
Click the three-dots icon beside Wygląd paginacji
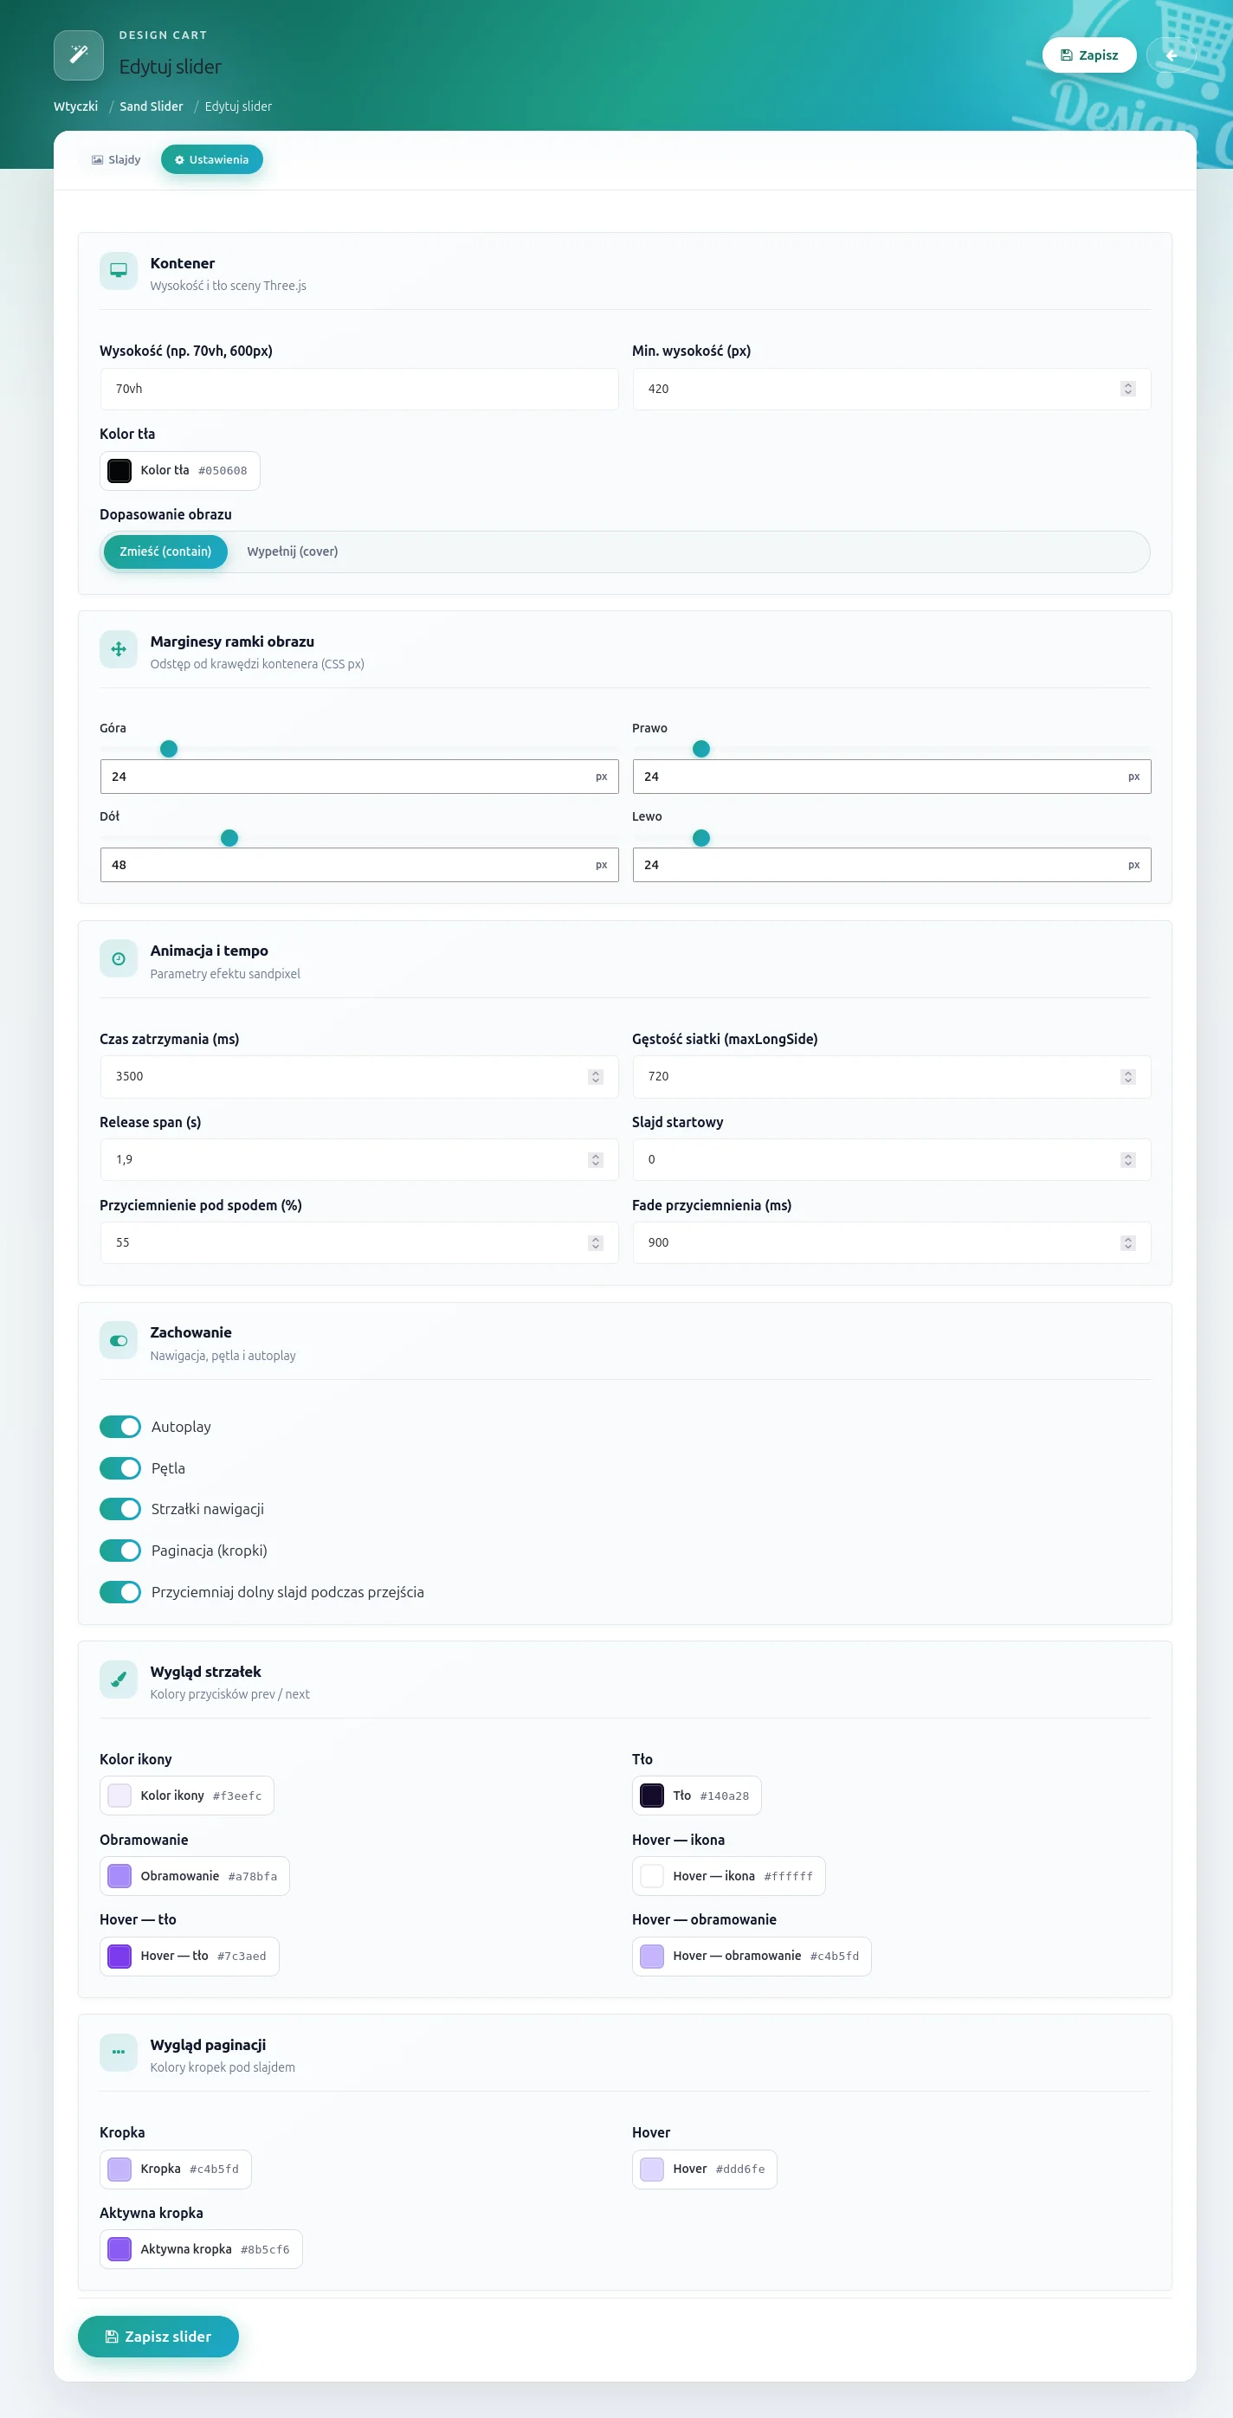pos(119,2053)
